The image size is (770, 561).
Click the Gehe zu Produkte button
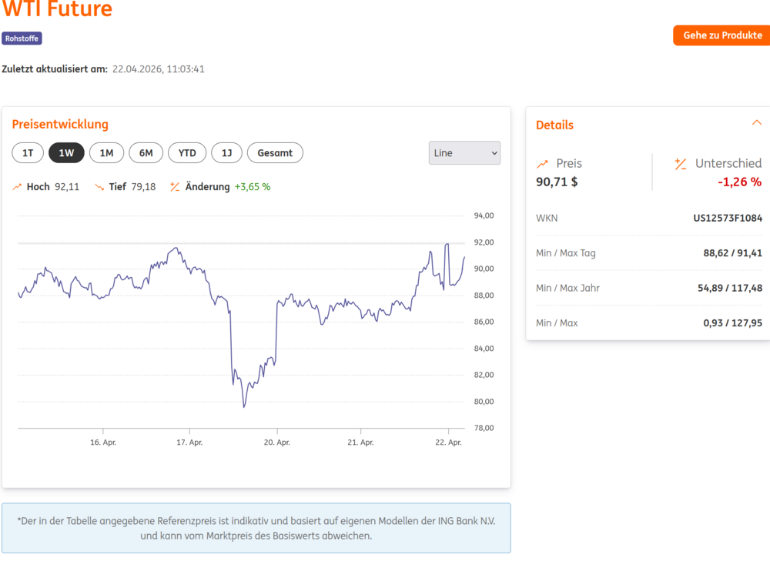coord(721,35)
